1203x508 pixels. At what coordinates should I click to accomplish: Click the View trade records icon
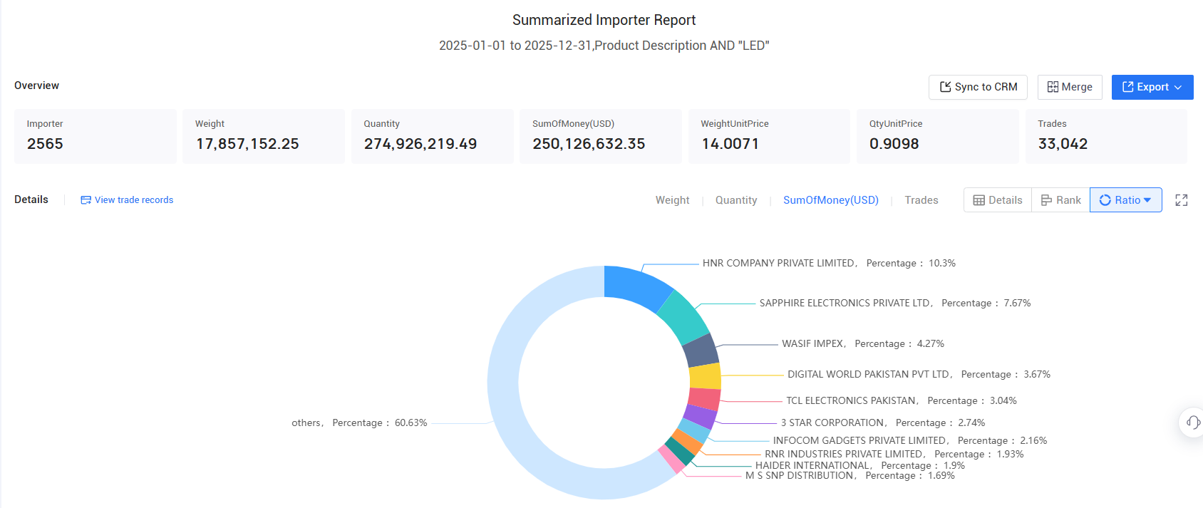[86, 200]
